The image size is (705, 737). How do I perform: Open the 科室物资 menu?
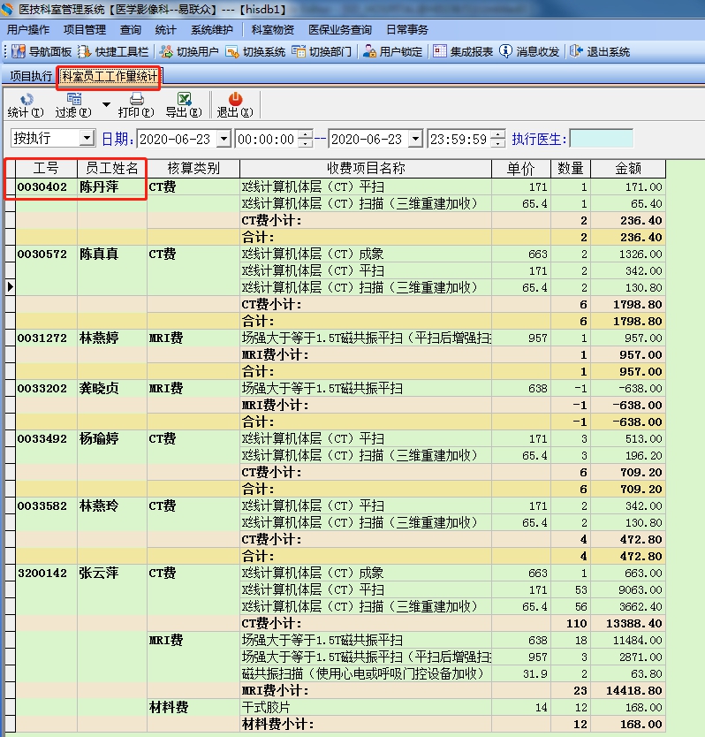[273, 30]
